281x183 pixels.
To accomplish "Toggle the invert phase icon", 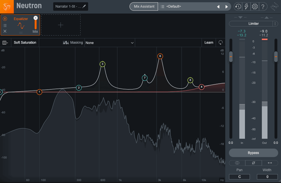I will pyautogui.click(x=253, y=163).
